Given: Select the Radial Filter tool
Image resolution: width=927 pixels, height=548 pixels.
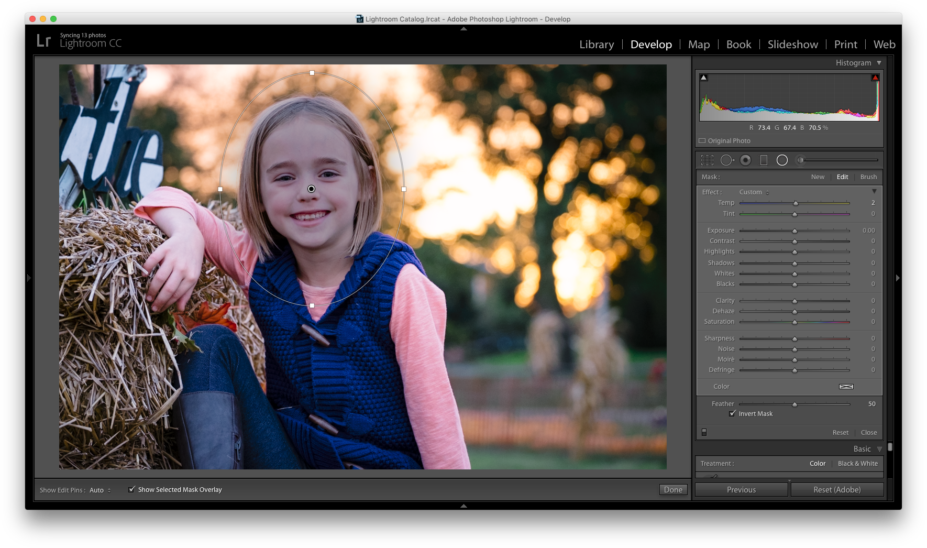Looking at the screenshot, I should click(x=782, y=160).
